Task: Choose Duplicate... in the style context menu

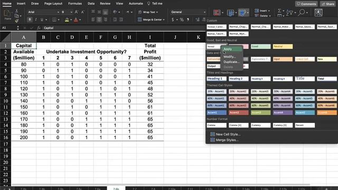Action: (232, 62)
